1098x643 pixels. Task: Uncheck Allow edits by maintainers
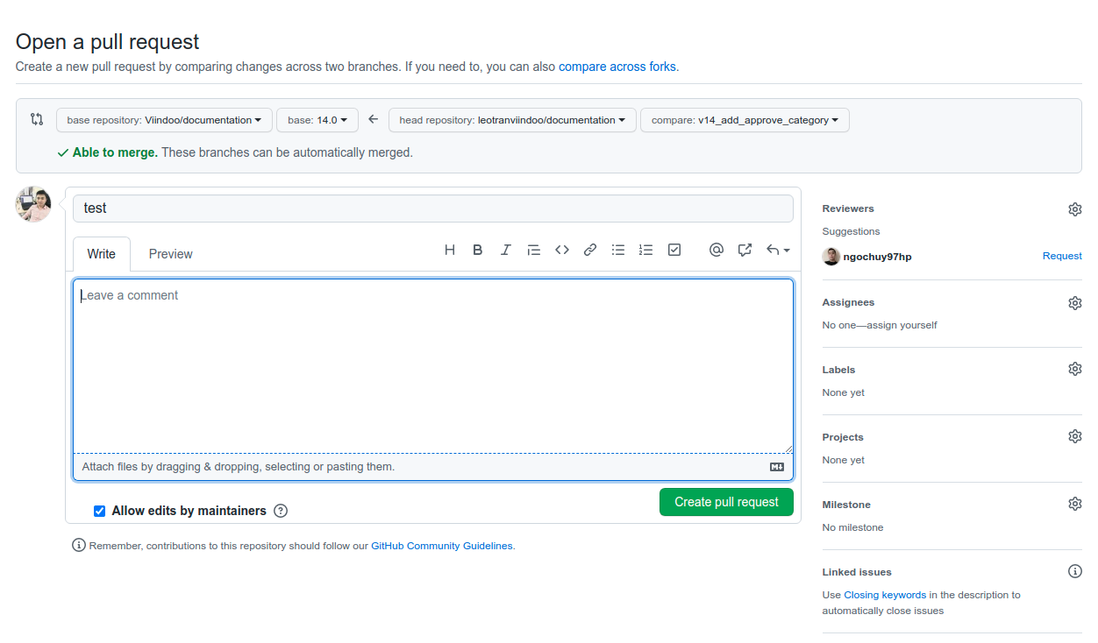tap(100, 511)
